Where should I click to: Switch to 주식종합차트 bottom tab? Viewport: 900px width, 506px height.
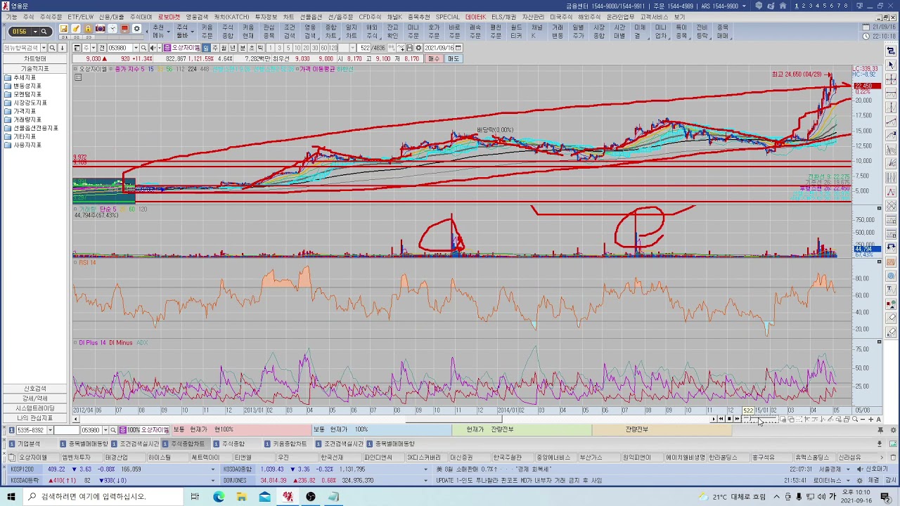click(185, 444)
